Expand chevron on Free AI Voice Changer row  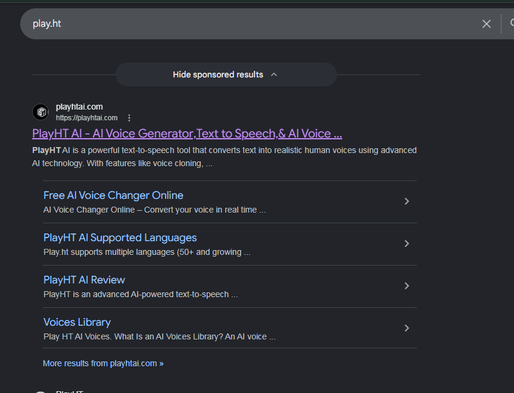coord(407,201)
